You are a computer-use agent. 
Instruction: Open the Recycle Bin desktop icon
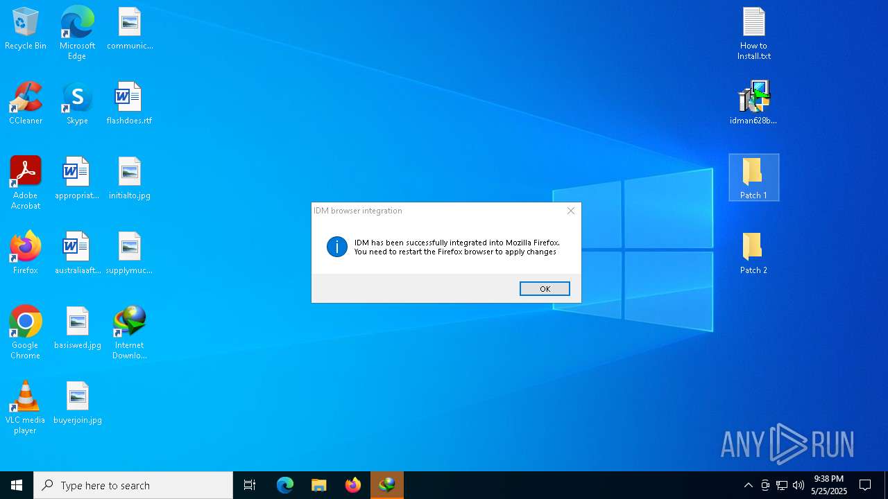[x=26, y=29]
